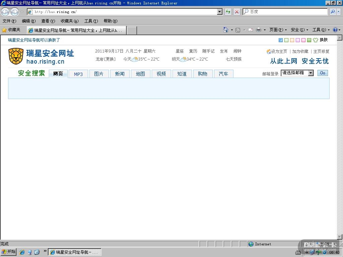Switch to the 购物 search tab
The image size is (343, 257).
tap(203, 74)
